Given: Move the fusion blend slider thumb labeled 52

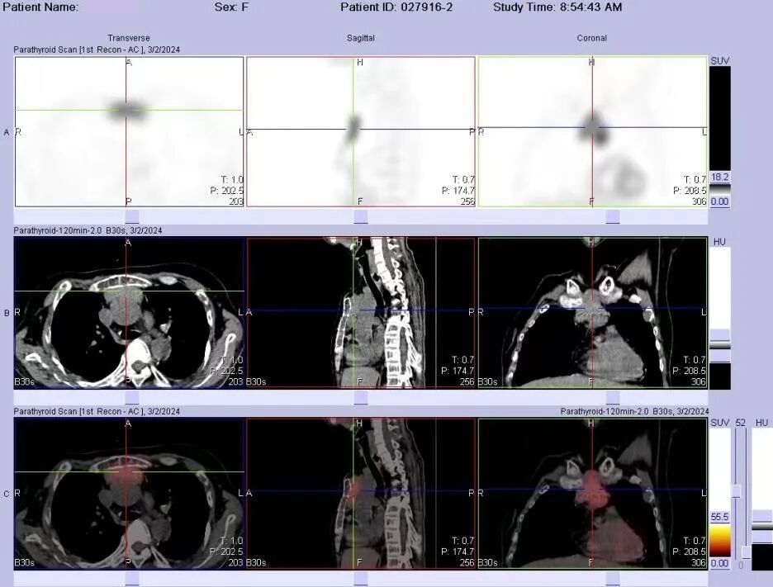Looking at the screenshot, I should point(736,491).
